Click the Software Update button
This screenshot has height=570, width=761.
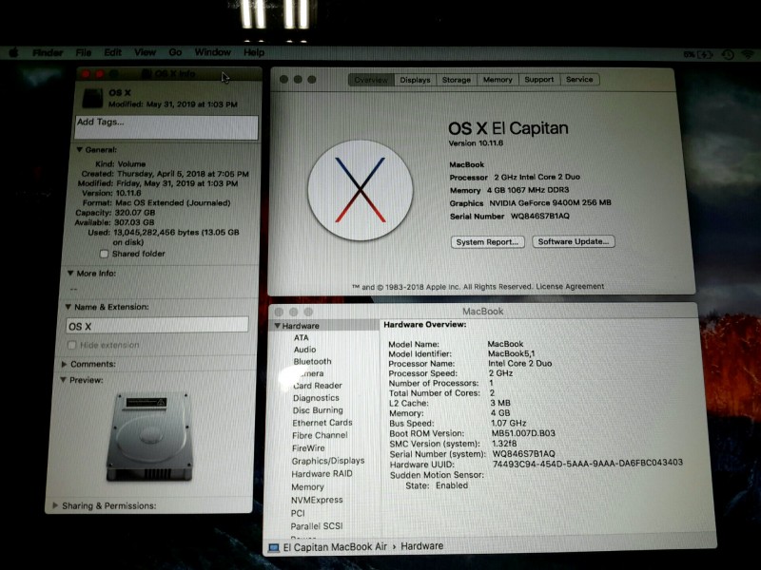pos(574,241)
